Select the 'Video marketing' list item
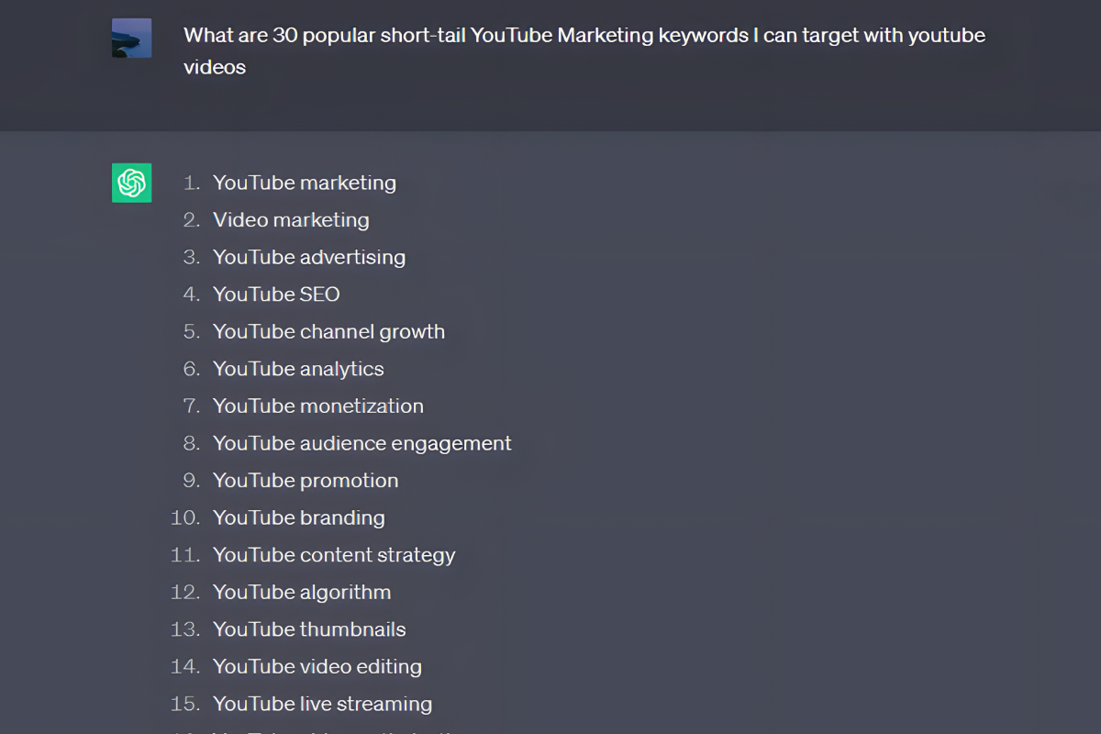Image resolution: width=1101 pixels, height=734 pixels. point(291,220)
